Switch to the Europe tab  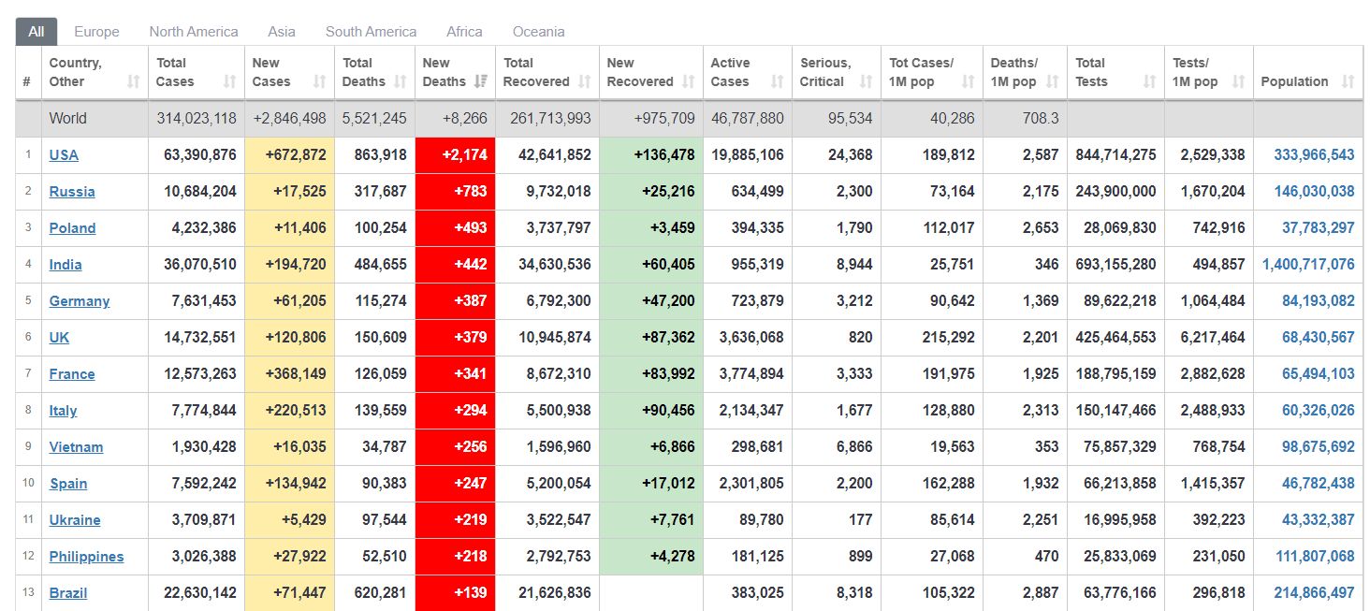pyautogui.click(x=96, y=32)
